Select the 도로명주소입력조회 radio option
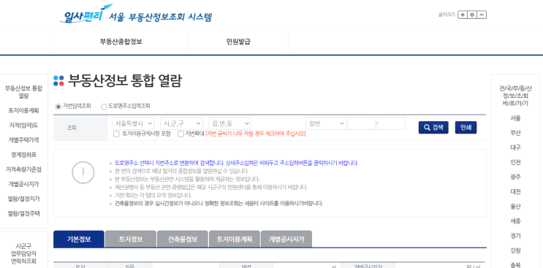Viewport: 543px width, 268px height. point(104,107)
